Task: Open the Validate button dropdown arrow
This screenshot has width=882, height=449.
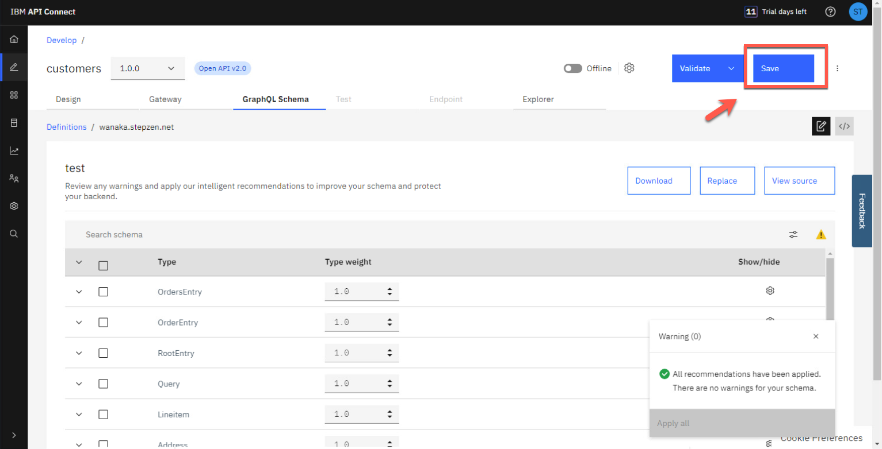Action: pos(731,68)
